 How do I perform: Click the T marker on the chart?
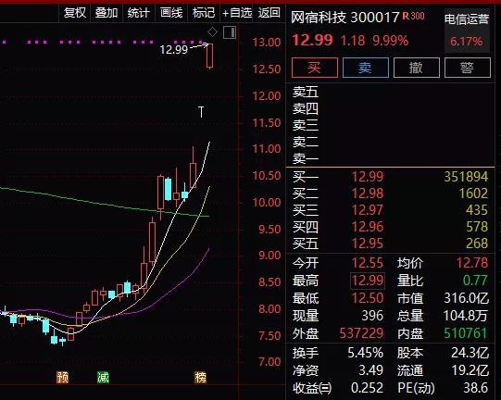(201, 112)
